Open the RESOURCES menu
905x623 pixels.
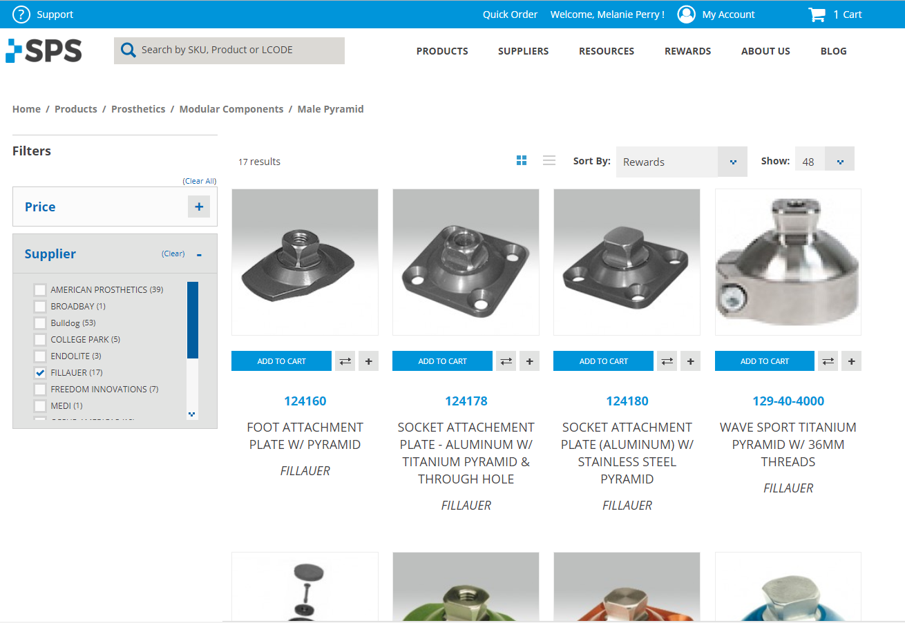click(607, 51)
